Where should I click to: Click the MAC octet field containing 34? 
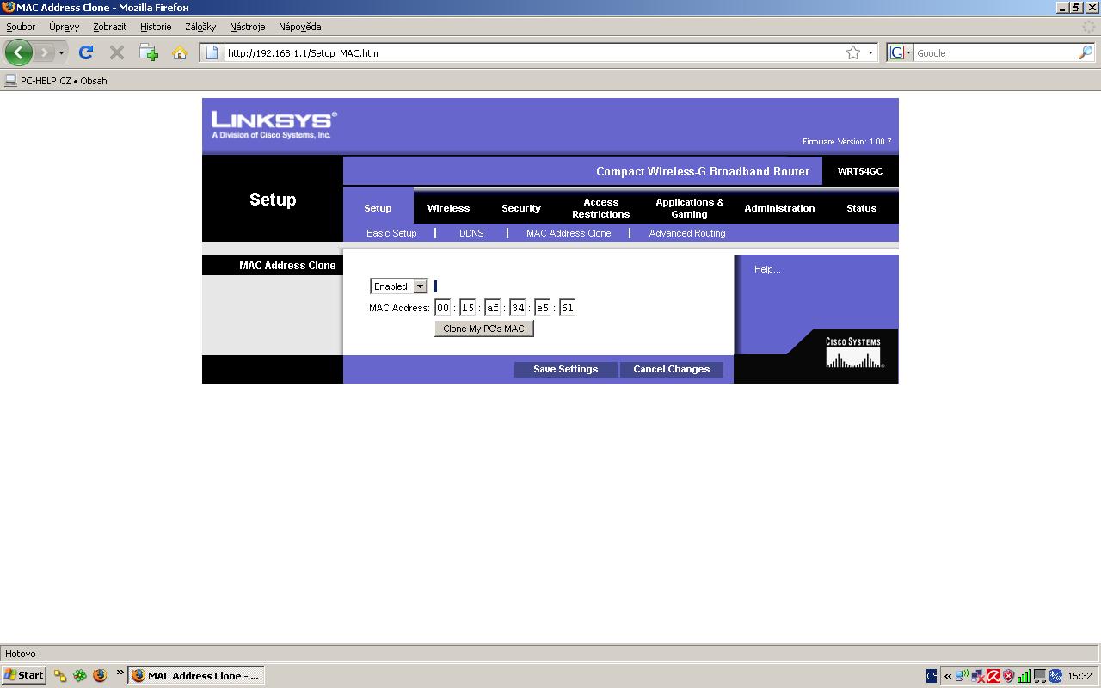point(518,308)
